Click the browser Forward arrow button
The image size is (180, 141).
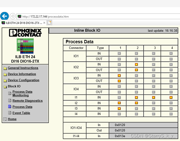click(x=13, y=16)
